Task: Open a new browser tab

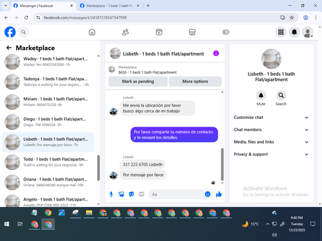Action: (148, 6)
